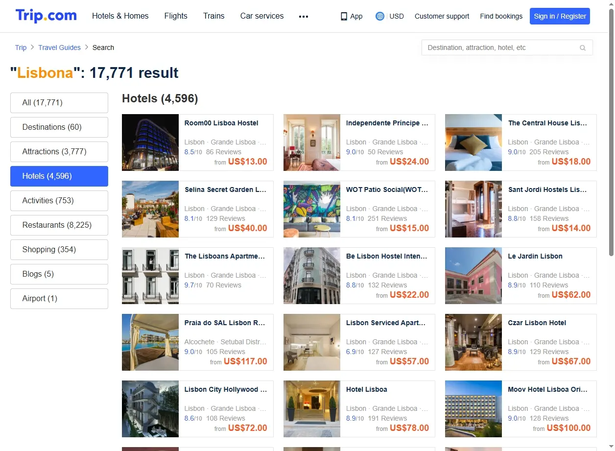Click the US$24.00 price
This screenshot has width=615, height=451.
pyautogui.click(x=409, y=162)
